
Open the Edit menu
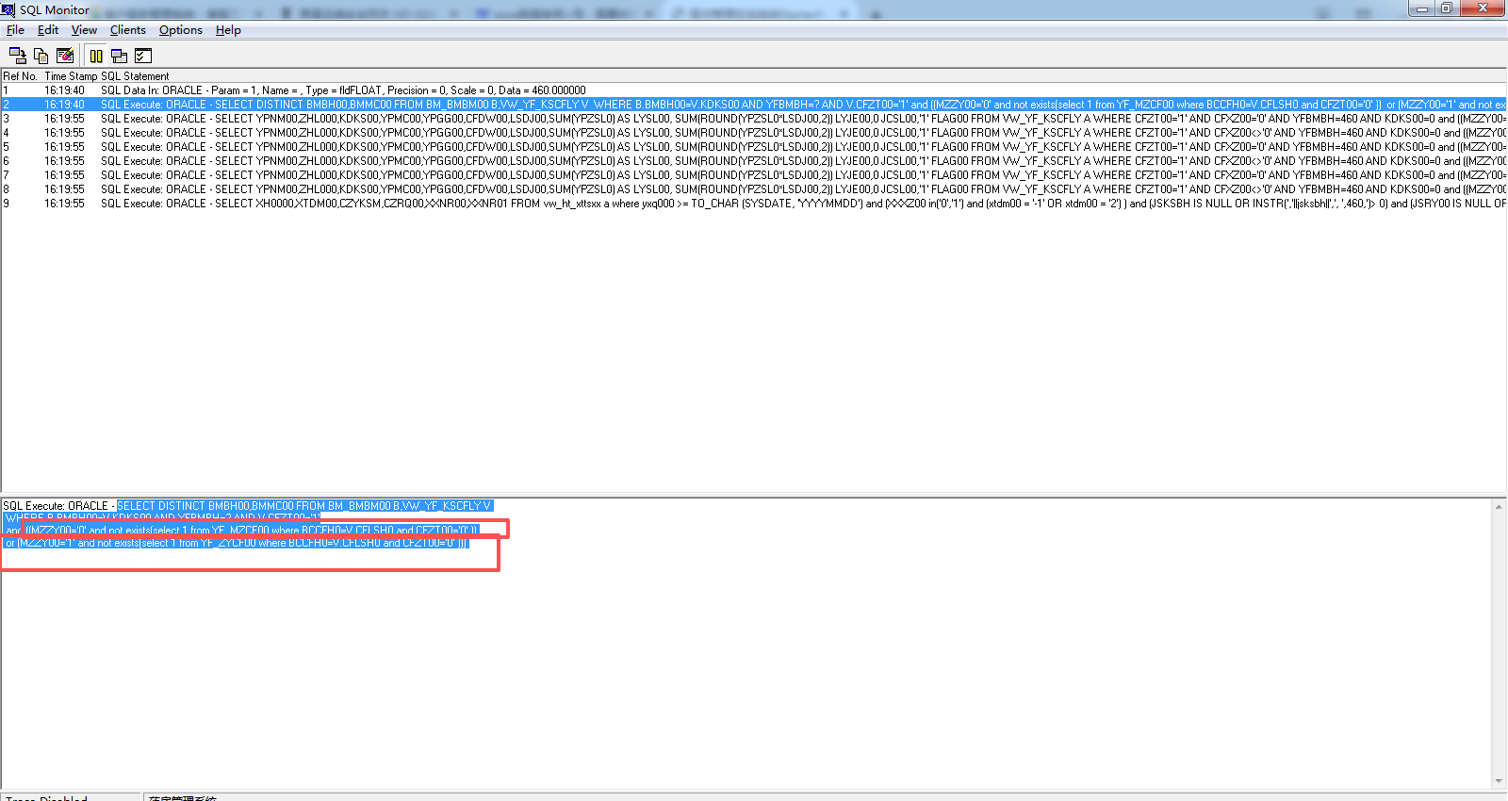48,30
